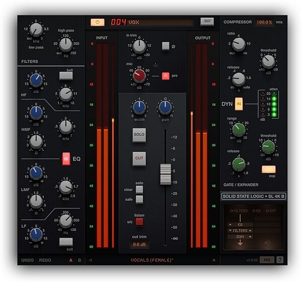Click the UNDO button
302x282 pixels.
click(x=28, y=260)
